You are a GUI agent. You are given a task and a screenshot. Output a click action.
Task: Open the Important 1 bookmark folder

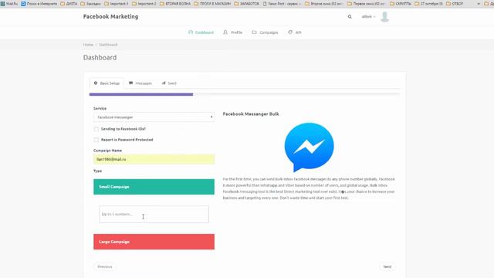click(x=117, y=4)
